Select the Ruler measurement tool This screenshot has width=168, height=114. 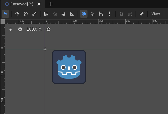coord(72,14)
